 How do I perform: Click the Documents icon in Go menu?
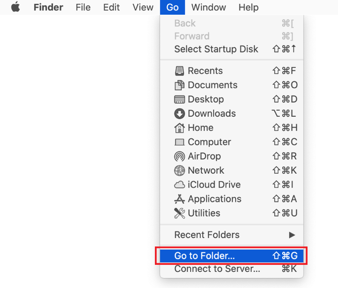pyautogui.click(x=180, y=85)
